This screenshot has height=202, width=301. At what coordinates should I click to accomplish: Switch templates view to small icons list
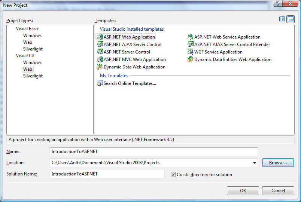pos(291,19)
